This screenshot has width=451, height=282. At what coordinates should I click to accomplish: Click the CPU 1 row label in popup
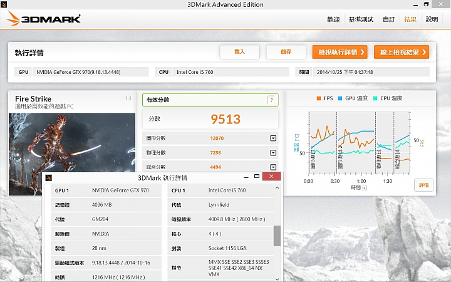point(179,191)
